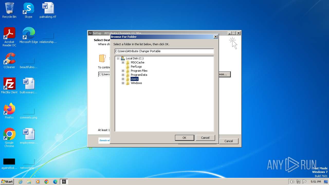Open Windows Explorer from the taskbar
Screen dimensions: 329x185
29,182
